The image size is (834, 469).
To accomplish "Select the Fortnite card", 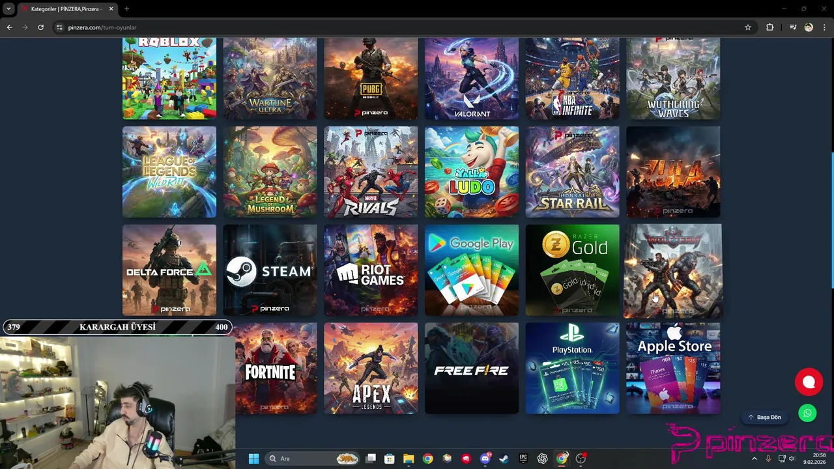I will tap(276, 368).
